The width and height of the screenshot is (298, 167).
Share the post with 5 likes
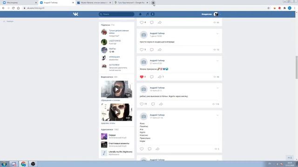160,50
